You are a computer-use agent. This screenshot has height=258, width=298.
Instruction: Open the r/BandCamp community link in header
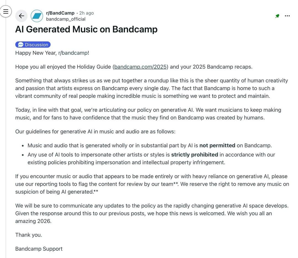60,13
